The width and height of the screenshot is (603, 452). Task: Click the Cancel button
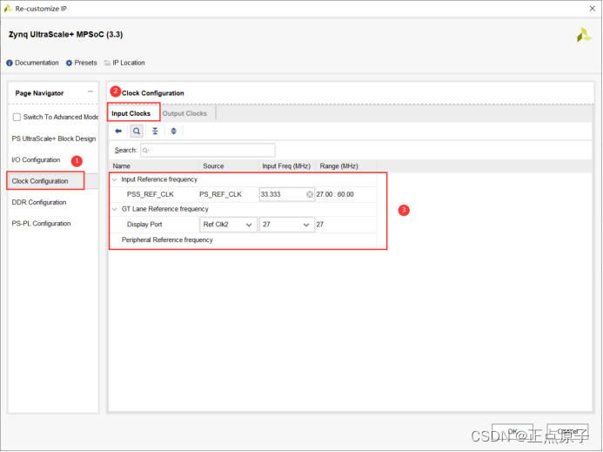pyautogui.click(x=567, y=432)
